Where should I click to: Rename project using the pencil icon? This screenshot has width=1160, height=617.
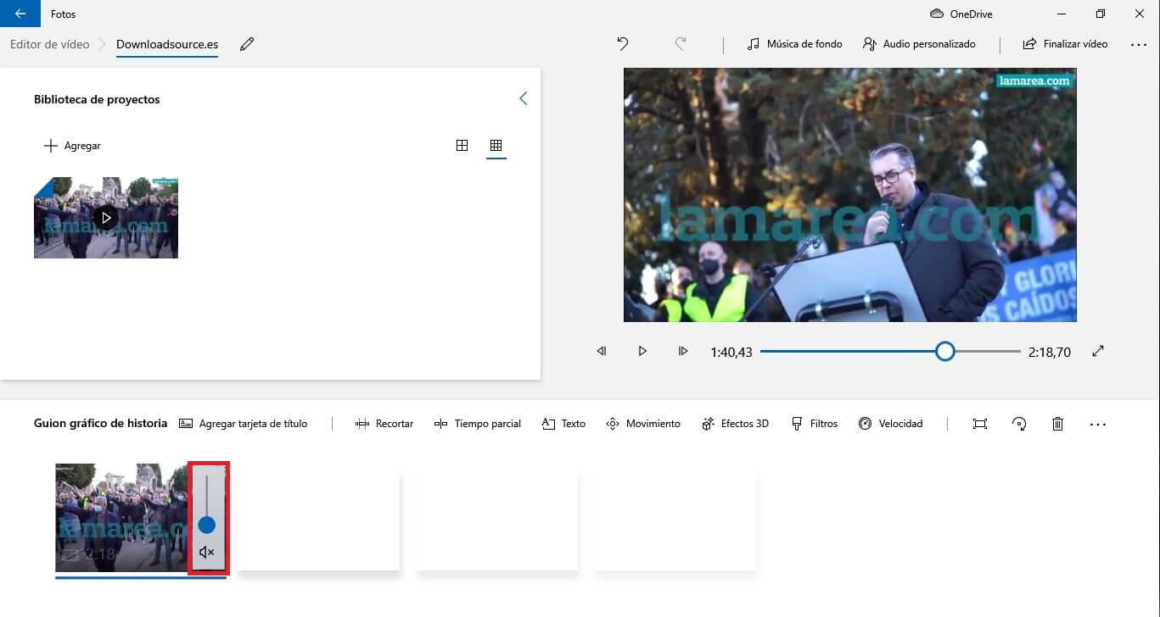(x=247, y=44)
